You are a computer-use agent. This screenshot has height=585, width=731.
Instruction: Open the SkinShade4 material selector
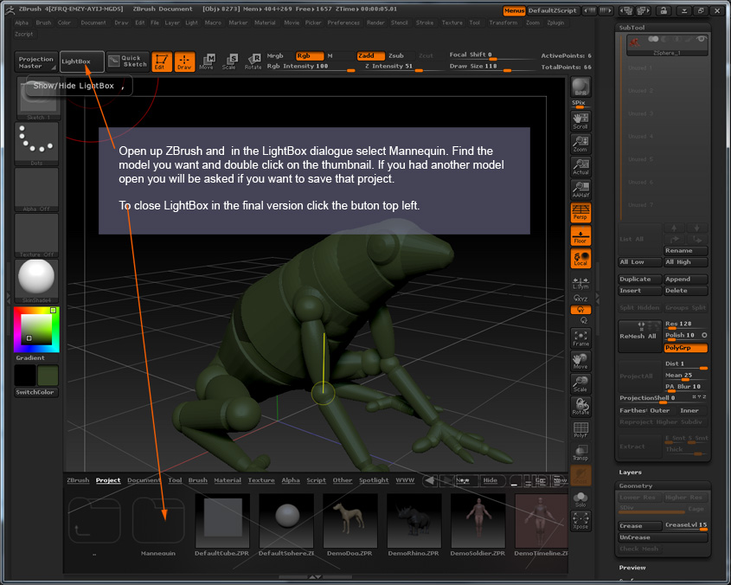tap(36, 281)
